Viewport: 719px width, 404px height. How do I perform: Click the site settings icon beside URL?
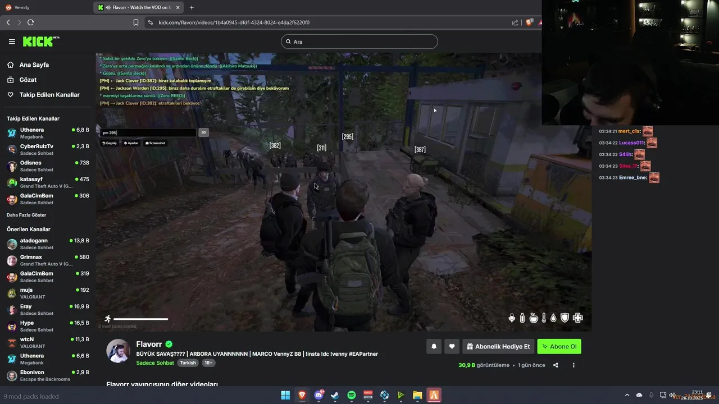click(151, 22)
